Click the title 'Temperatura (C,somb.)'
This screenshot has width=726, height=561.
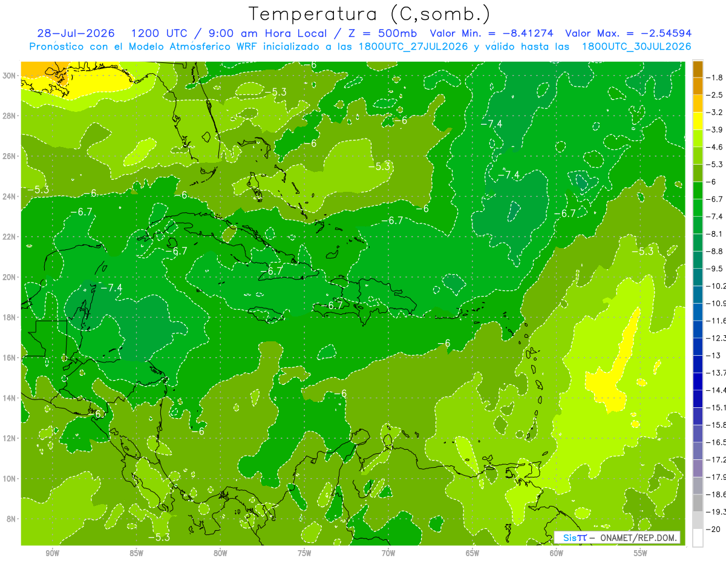(369, 14)
